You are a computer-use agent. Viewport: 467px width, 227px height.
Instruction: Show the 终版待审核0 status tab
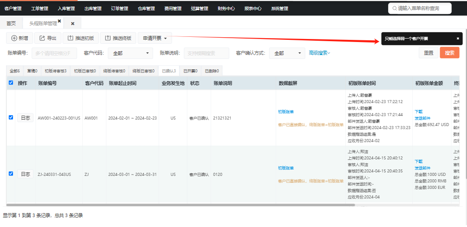114,71
